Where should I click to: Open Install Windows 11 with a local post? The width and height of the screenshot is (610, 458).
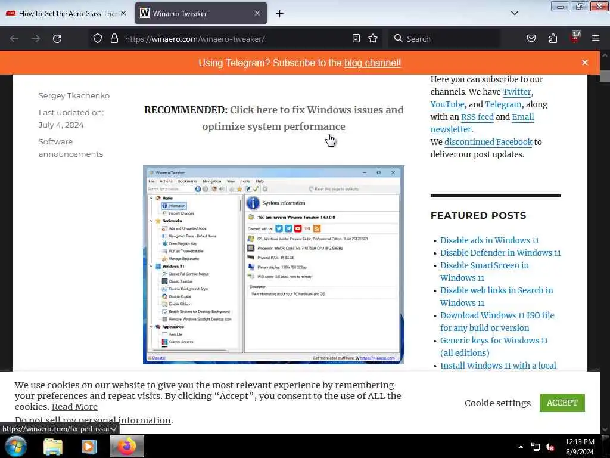[498, 366]
